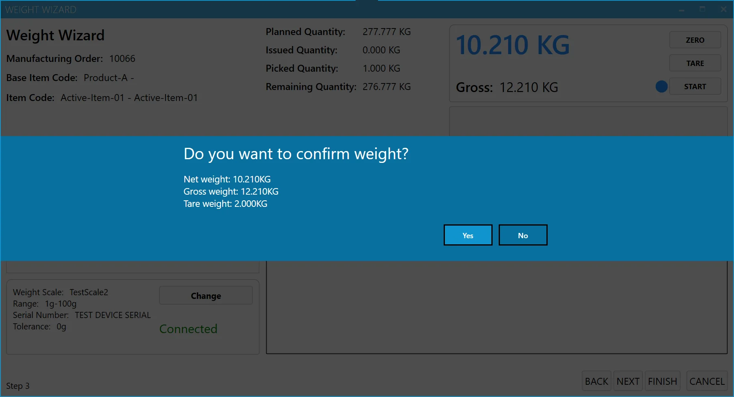Click the maximize icon in title bar

pos(702,9)
